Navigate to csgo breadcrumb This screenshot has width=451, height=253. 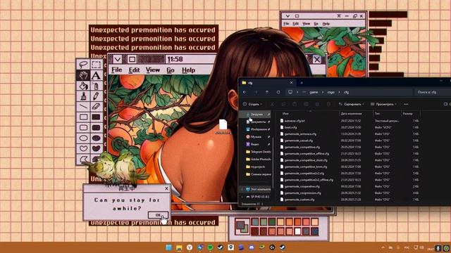coord(331,92)
